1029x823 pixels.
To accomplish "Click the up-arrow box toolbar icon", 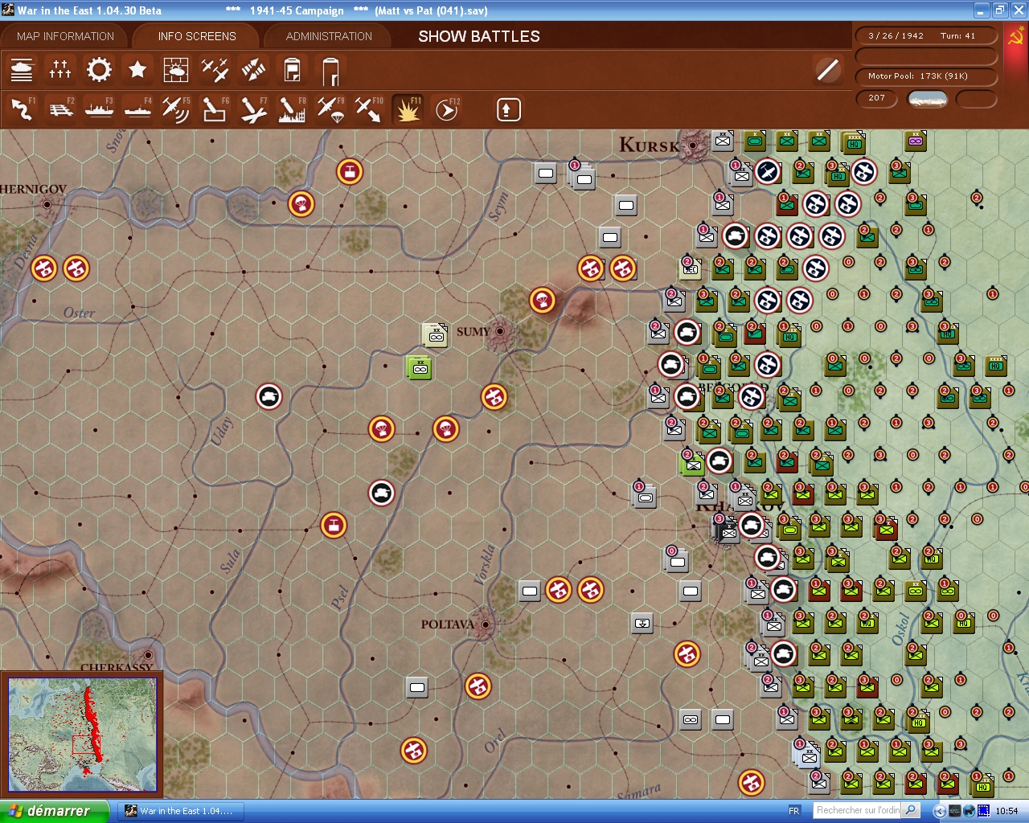I will coord(508,109).
